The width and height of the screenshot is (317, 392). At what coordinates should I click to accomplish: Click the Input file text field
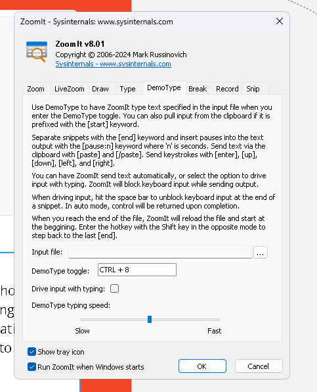point(160,252)
